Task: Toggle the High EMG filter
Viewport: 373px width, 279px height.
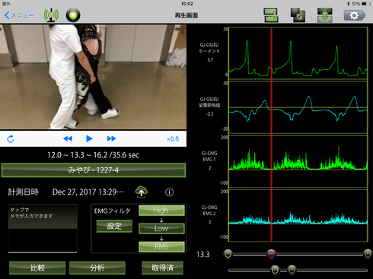Action: (161, 211)
